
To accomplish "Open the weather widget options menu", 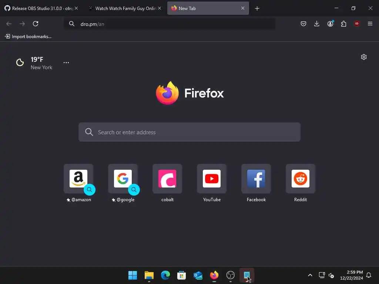I will pos(66,62).
